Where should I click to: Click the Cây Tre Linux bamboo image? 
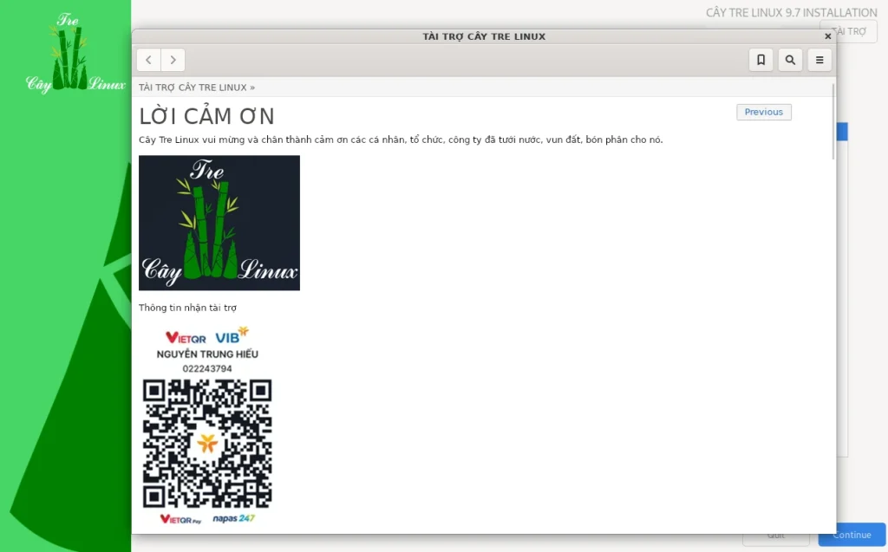pyautogui.click(x=219, y=223)
